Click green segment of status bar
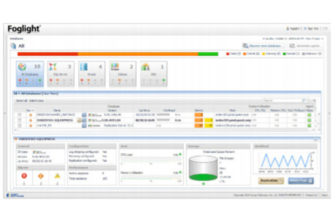Image resolution: width=335 pixels, height=223 pixels. coord(208,54)
